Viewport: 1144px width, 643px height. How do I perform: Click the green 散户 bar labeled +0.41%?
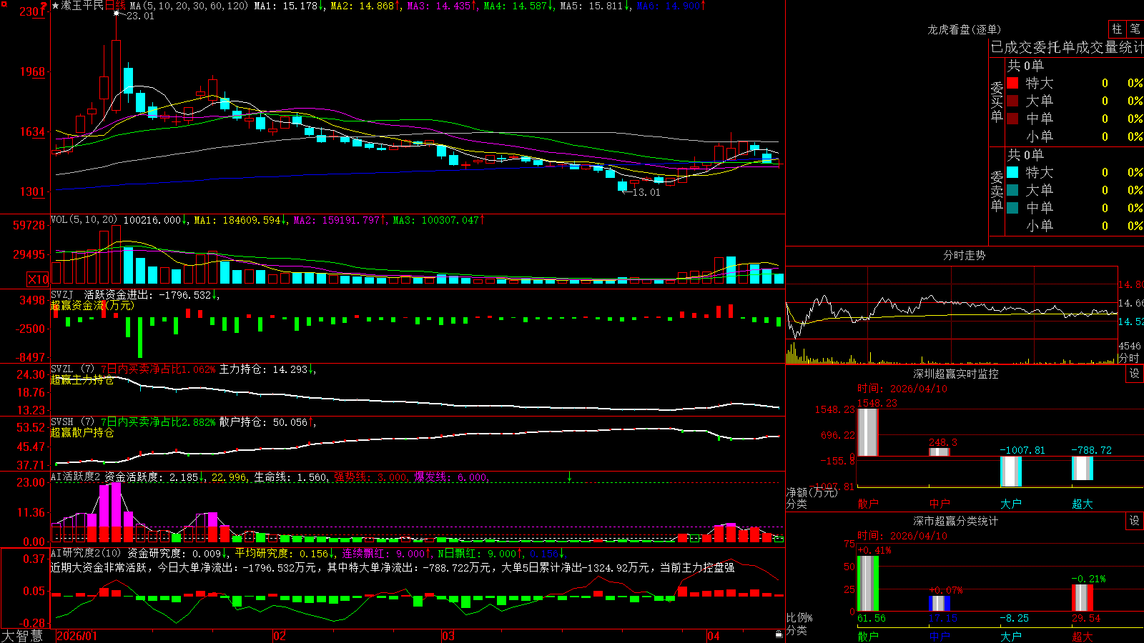868,583
